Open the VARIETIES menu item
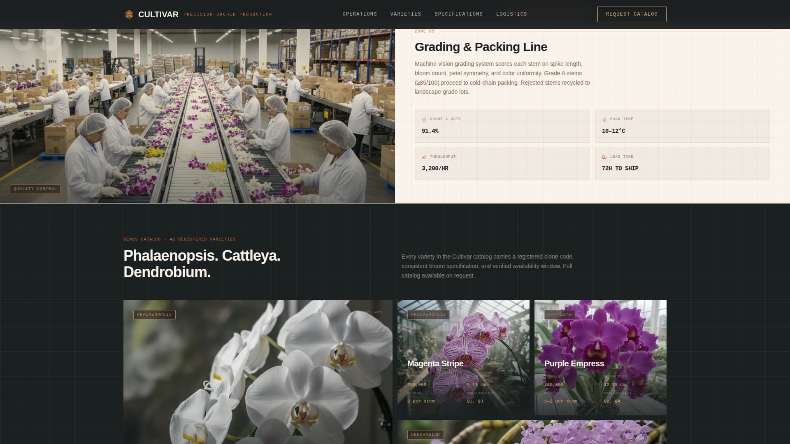The image size is (790, 444). pos(406,14)
